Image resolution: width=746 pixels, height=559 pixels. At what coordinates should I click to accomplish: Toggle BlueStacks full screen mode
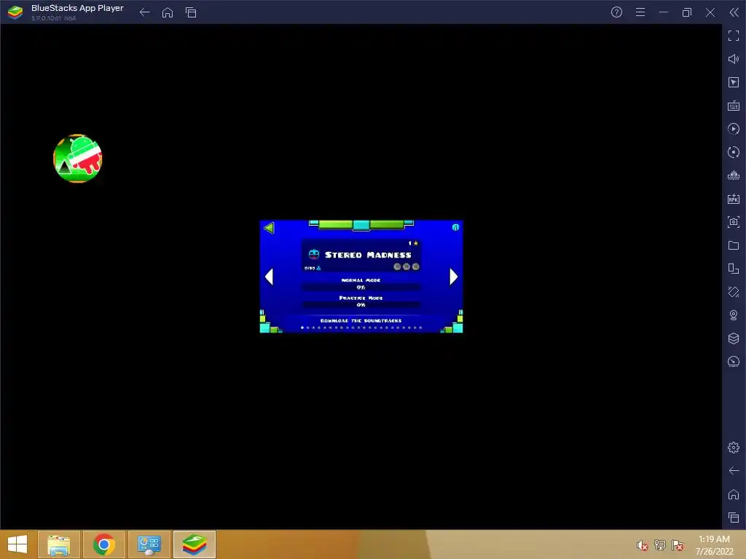[x=733, y=36]
